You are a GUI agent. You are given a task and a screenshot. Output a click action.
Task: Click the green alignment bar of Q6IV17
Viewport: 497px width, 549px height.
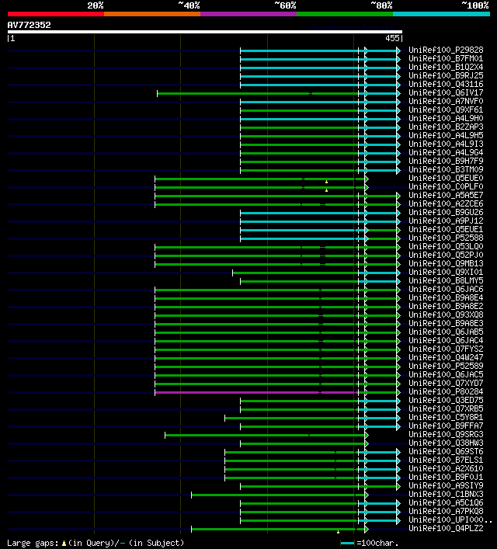[258, 93]
